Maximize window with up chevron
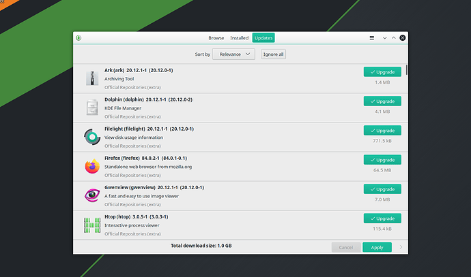 point(393,38)
